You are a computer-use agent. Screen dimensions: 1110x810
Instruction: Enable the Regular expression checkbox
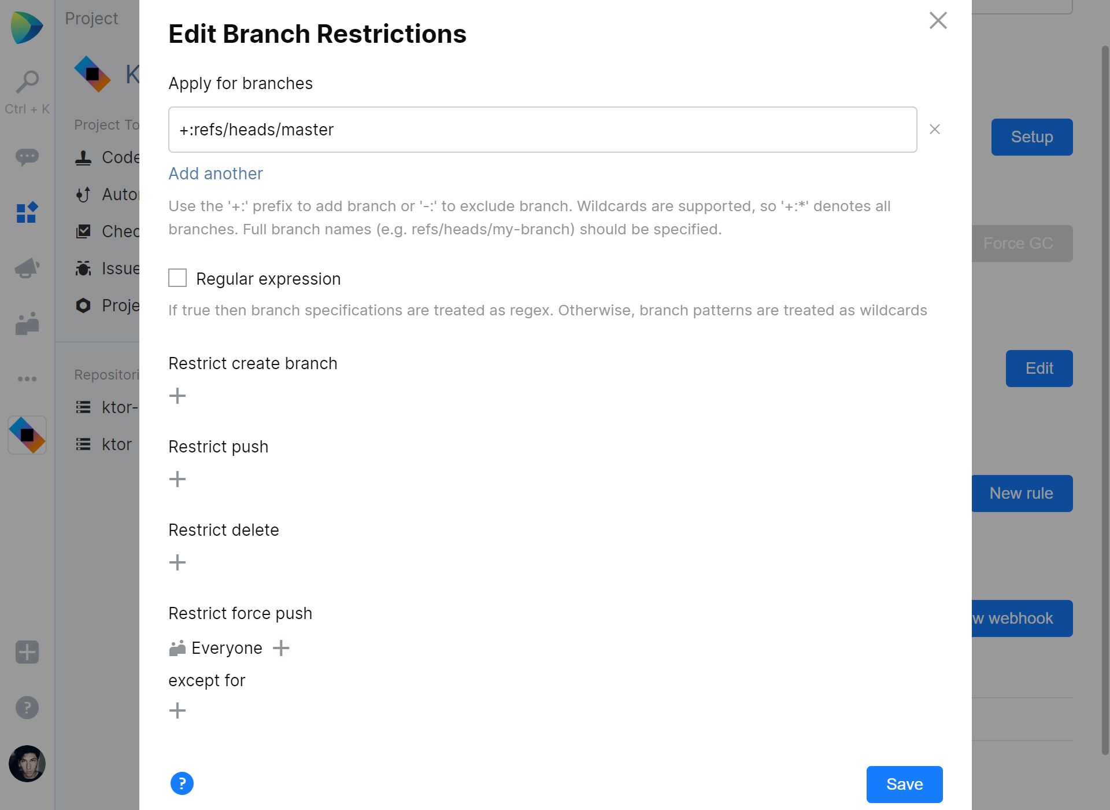click(177, 278)
